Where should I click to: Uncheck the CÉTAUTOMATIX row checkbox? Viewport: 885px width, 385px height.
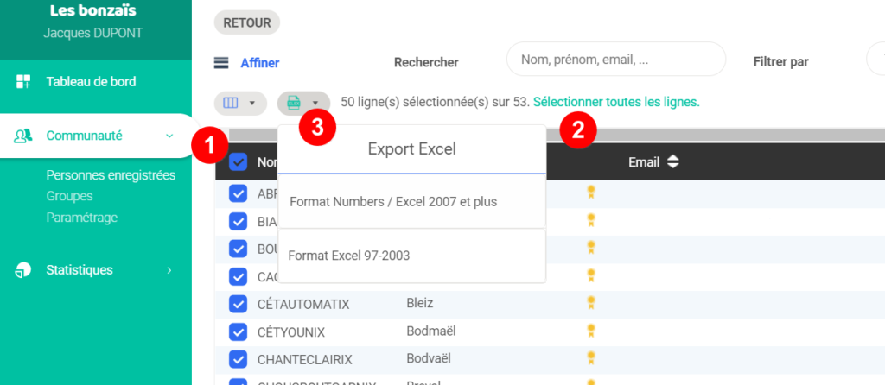coord(239,304)
